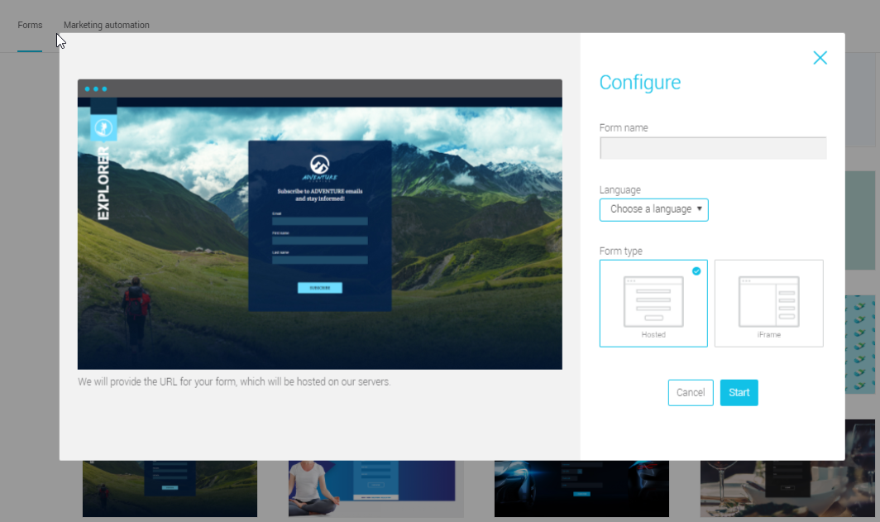Click the Adventure mountain logo in preview
The image size is (880, 522).
click(319, 165)
